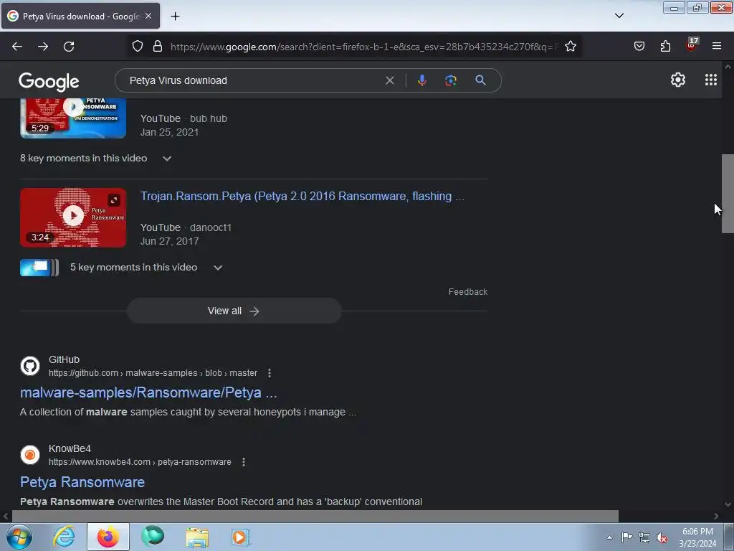Click the padlock site security icon
The height and width of the screenshot is (551, 734).
[x=158, y=47]
